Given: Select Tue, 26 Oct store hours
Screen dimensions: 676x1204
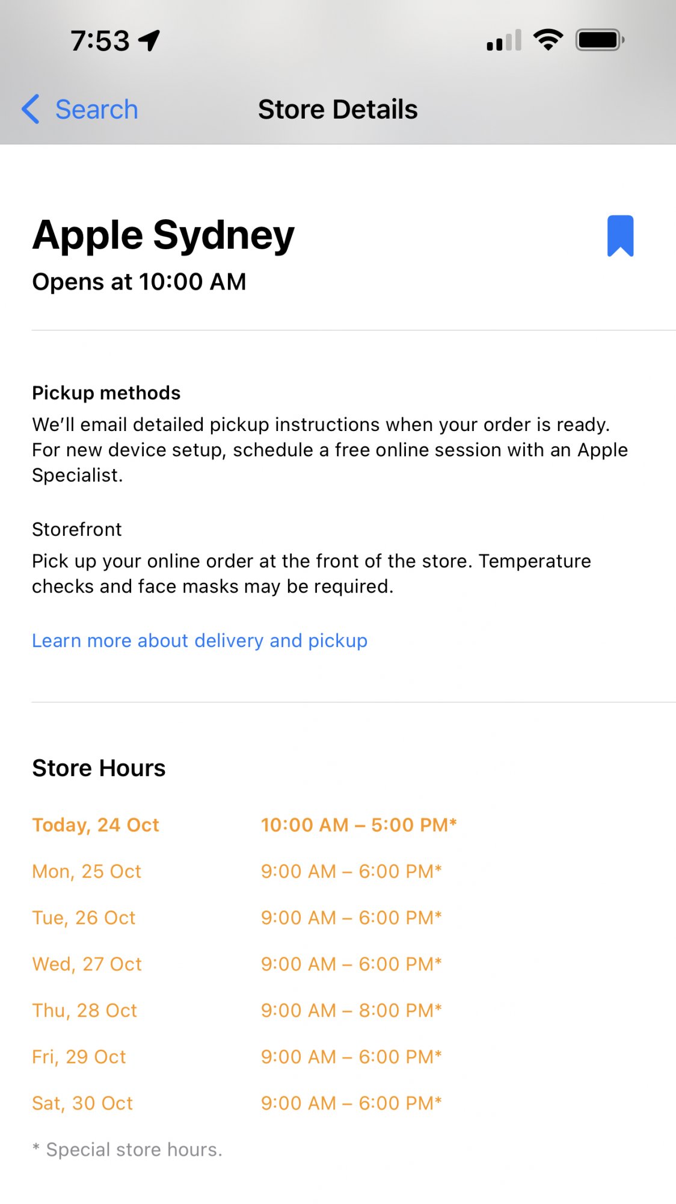Looking at the screenshot, I should [237, 917].
